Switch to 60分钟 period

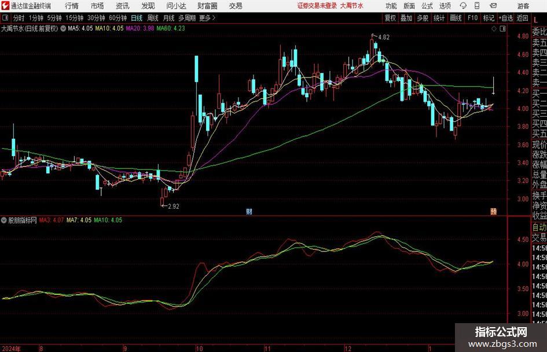coord(118,18)
